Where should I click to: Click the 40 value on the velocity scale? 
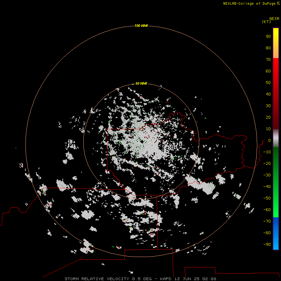pyautogui.click(x=268, y=94)
